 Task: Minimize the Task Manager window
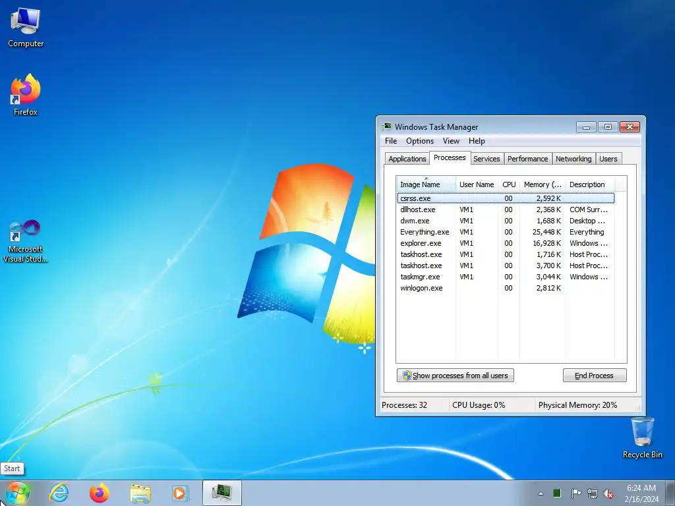click(586, 127)
